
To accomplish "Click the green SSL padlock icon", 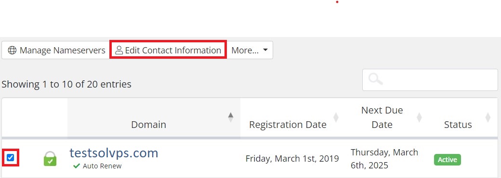I will (x=50, y=159).
